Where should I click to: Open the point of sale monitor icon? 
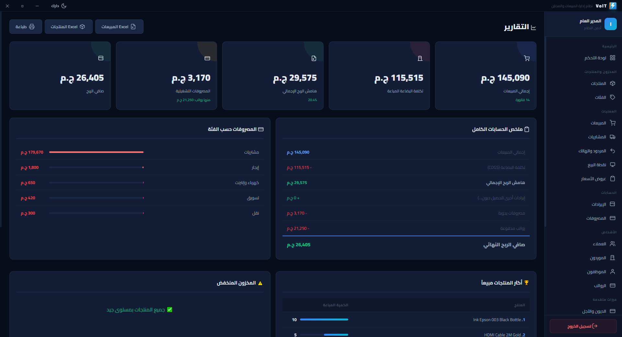(x=612, y=165)
